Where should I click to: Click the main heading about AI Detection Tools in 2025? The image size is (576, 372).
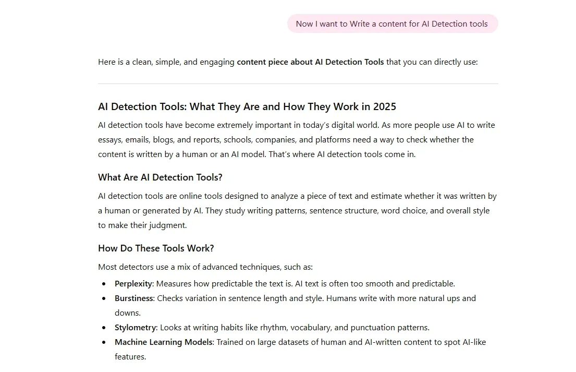(x=247, y=107)
